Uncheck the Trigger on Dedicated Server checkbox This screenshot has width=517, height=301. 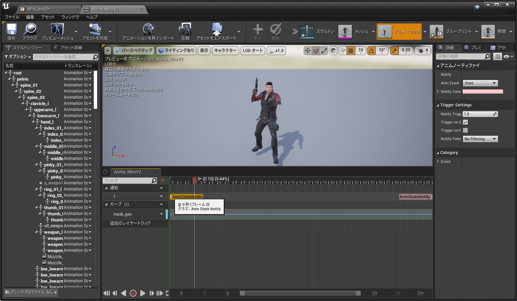(x=465, y=122)
